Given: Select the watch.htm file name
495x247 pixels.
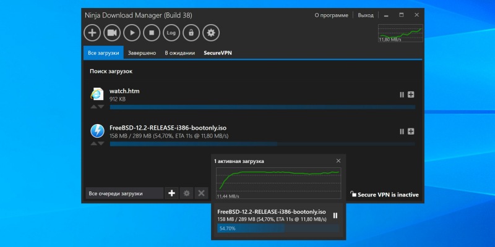Looking at the screenshot, I should (x=124, y=91).
